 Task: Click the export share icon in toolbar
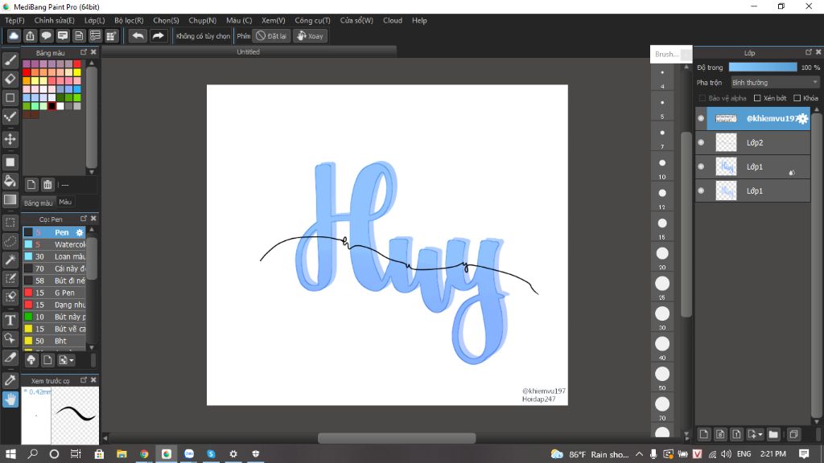coord(30,35)
